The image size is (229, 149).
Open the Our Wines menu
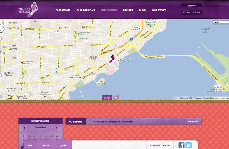pos(62,11)
